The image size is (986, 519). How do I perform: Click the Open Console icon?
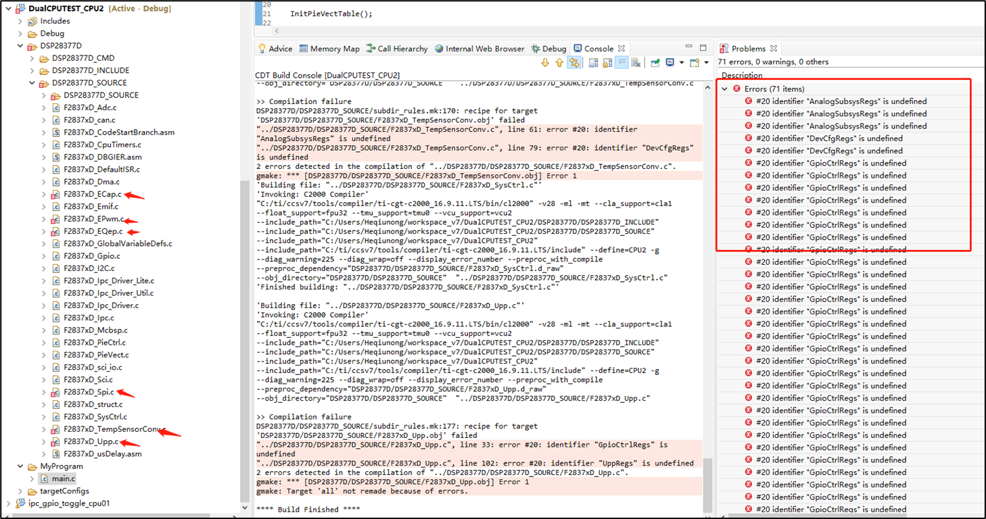click(695, 63)
